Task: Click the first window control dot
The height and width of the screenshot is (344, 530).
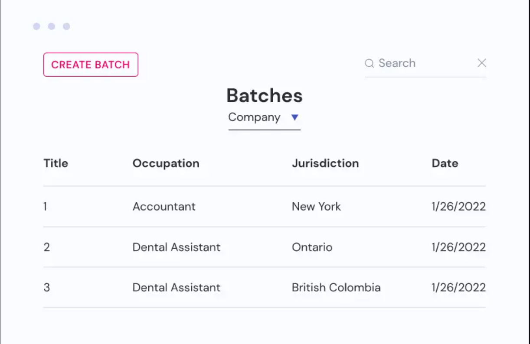Action: point(36,26)
